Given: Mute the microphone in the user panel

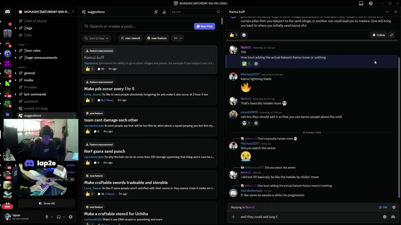Looking at the screenshot, I should tap(47, 217).
